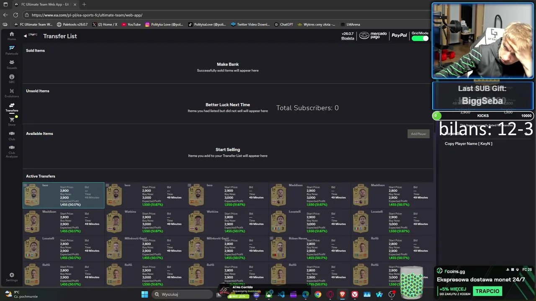
Task: Open the weather widget on the taskbar
Action: click(x=21, y=294)
